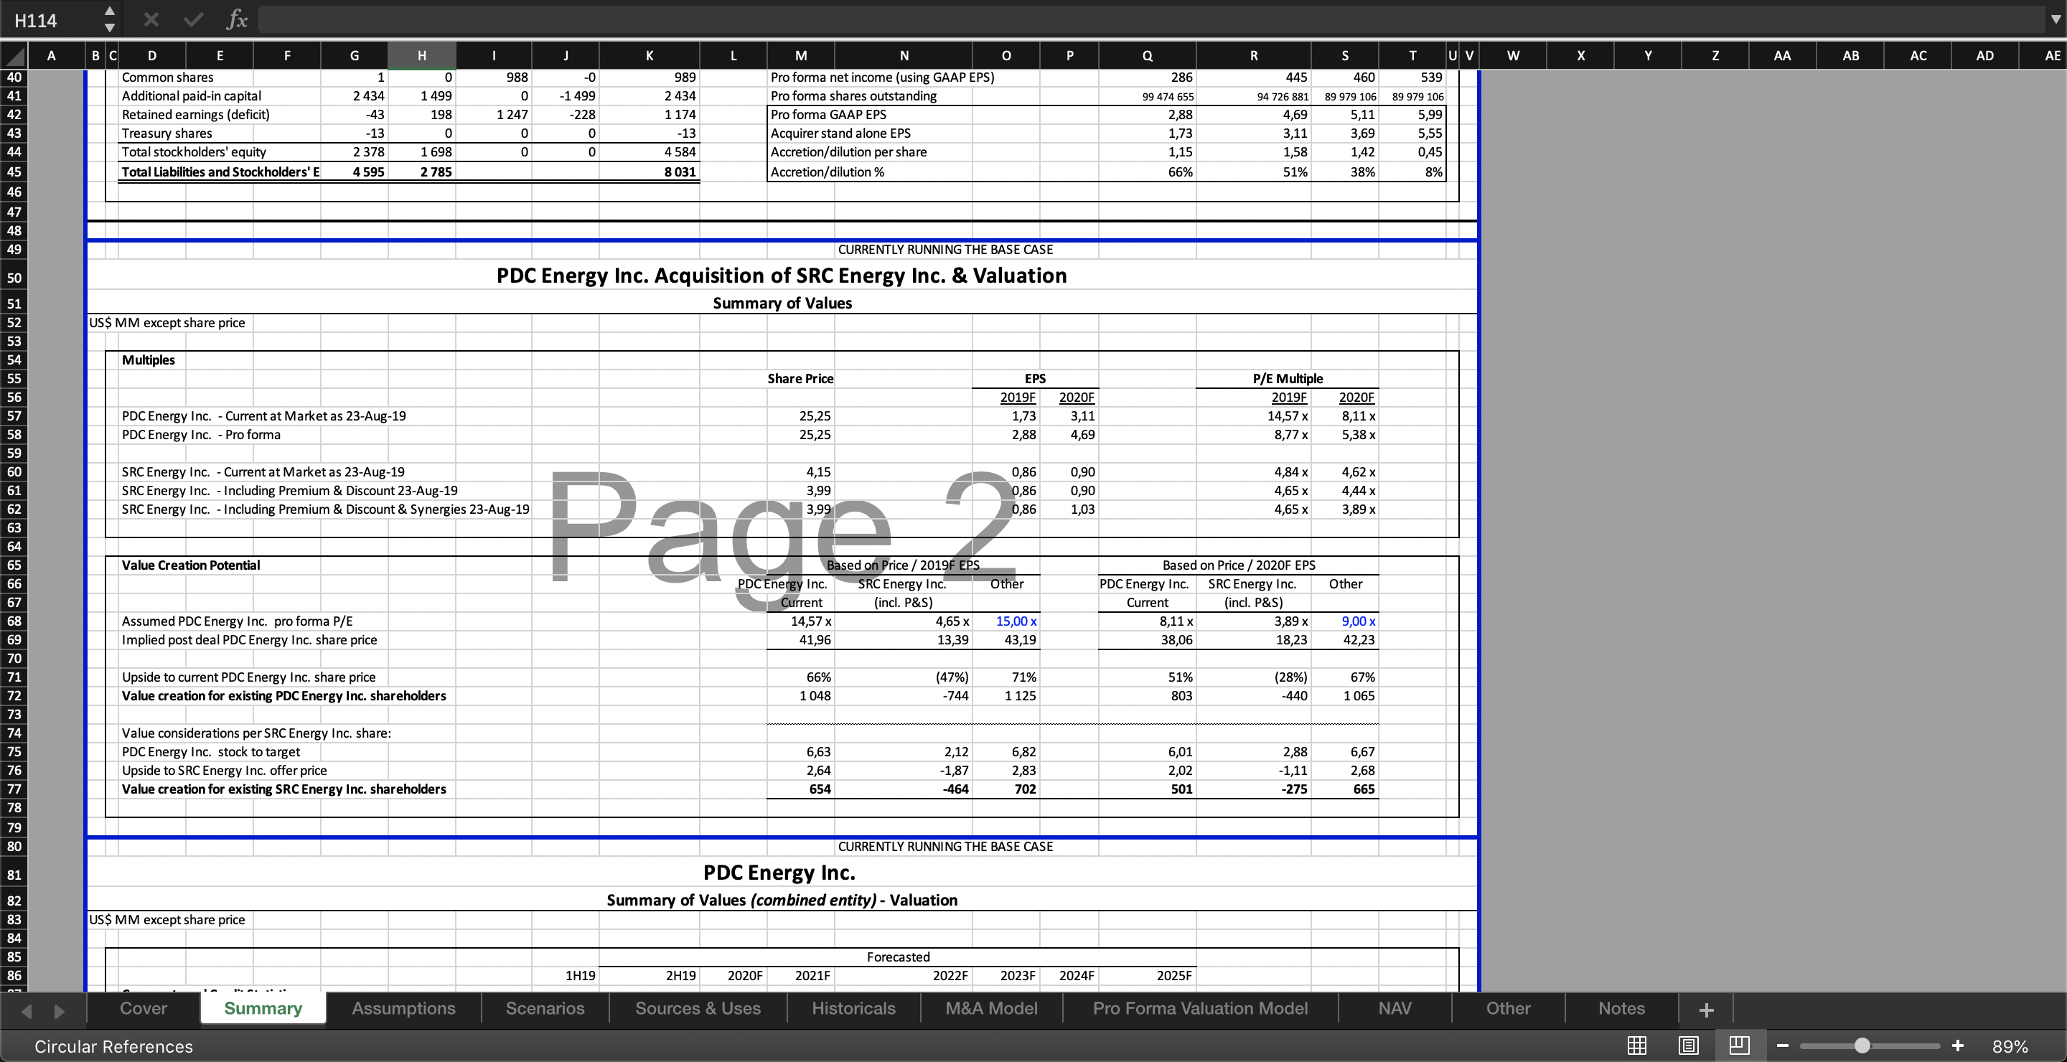Click 'Implied post deal PDC Energy Inc. share price'
This screenshot has height=1062, width=2067.
click(x=249, y=639)
